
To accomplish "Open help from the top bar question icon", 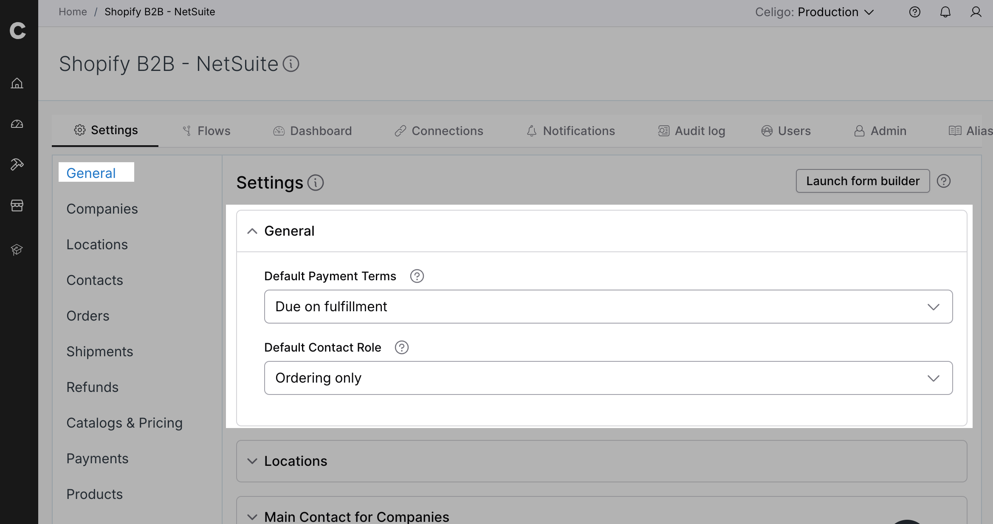I will [915, 12].
